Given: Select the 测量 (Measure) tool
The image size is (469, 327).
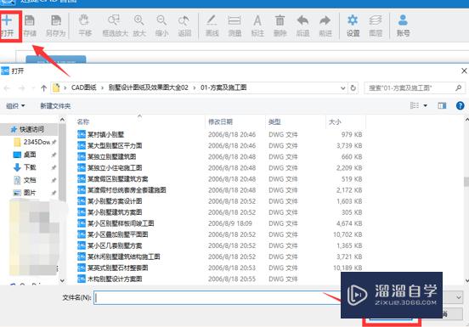Looking at the screenshot, I should (234, 25).
